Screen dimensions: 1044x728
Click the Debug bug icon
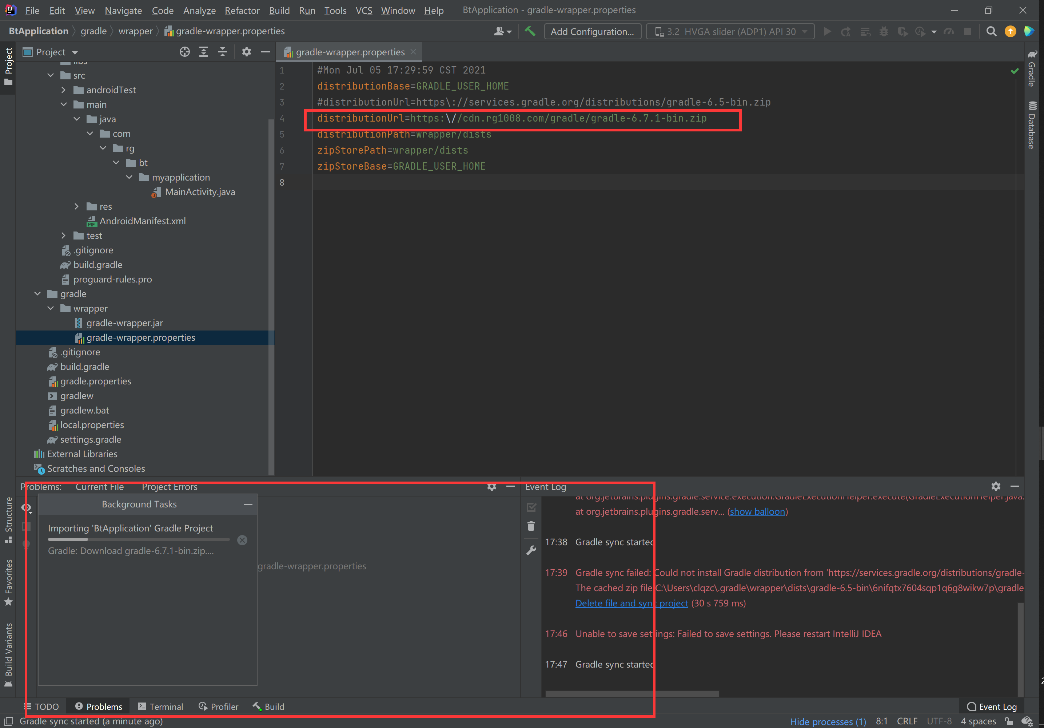(884, 31)
